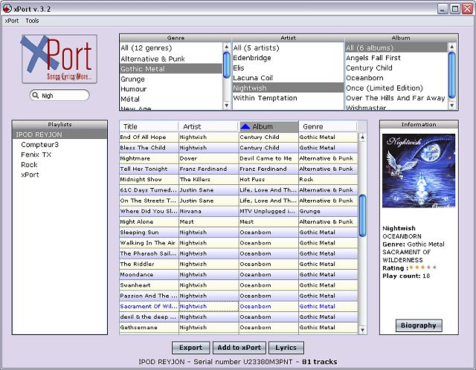The image size is (476, 370).
Task: Click the magnifier icon in search box
Action: click(36, 96)
